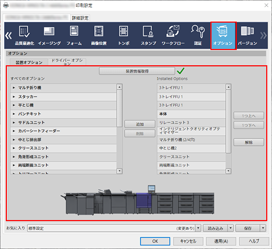This screenshot has height=249, width=272.
Task: Click the 装置情報取得 button
Action: 137,71
